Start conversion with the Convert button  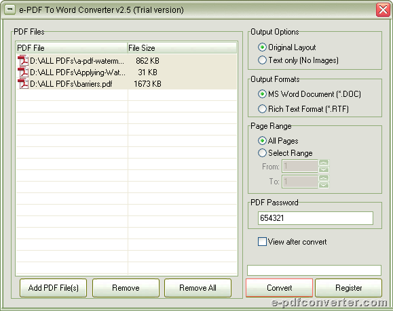click(x=279, y=288)
